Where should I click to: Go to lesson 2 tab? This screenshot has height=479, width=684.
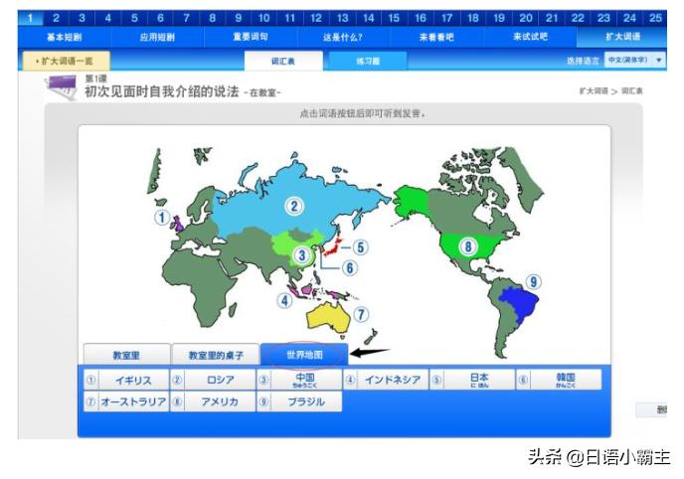pos(56,18)
